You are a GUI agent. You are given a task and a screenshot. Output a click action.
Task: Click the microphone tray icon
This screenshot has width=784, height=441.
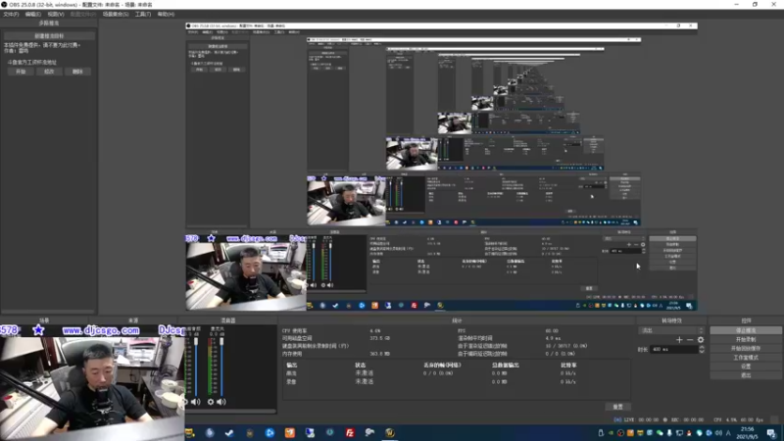click(x=669, y=433)
